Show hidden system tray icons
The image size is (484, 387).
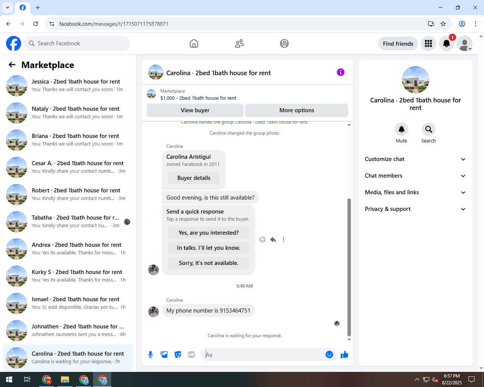click(x=417, y=379)
